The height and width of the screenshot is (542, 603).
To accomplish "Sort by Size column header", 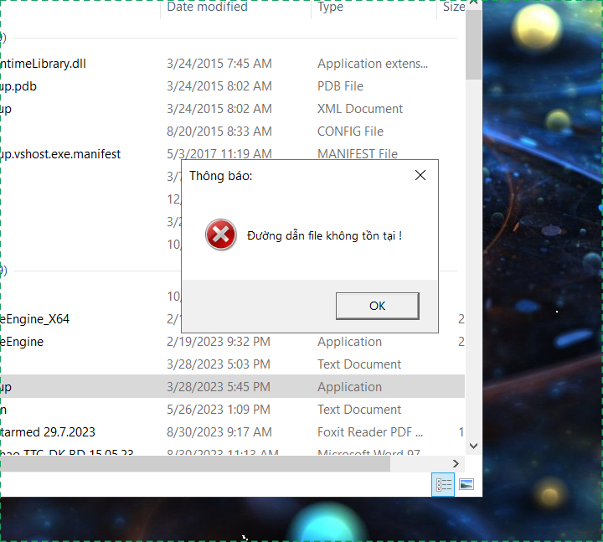I will tap(454, 7).
